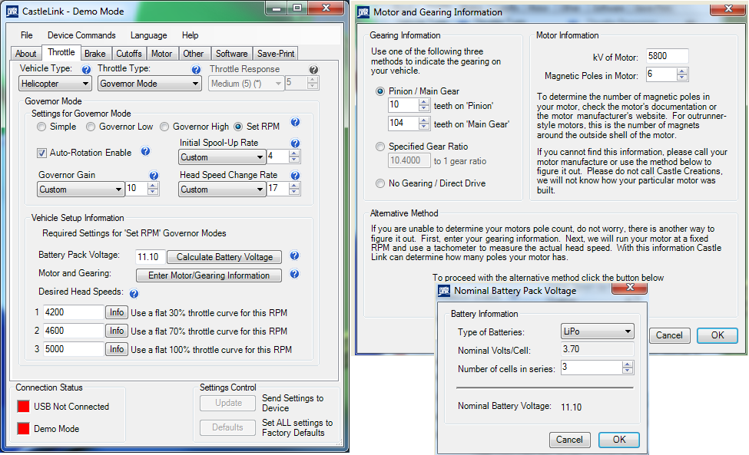The width and height of the screenshot is (749, 455).
Task: Click Battery Pack Voltage field 11.10
Action: [150, 257]
